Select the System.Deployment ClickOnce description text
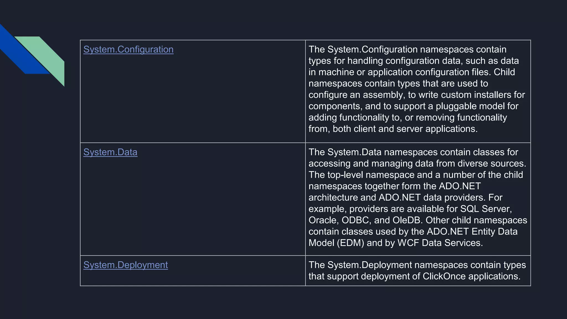The image size is (567, 319). coord(417,271)
